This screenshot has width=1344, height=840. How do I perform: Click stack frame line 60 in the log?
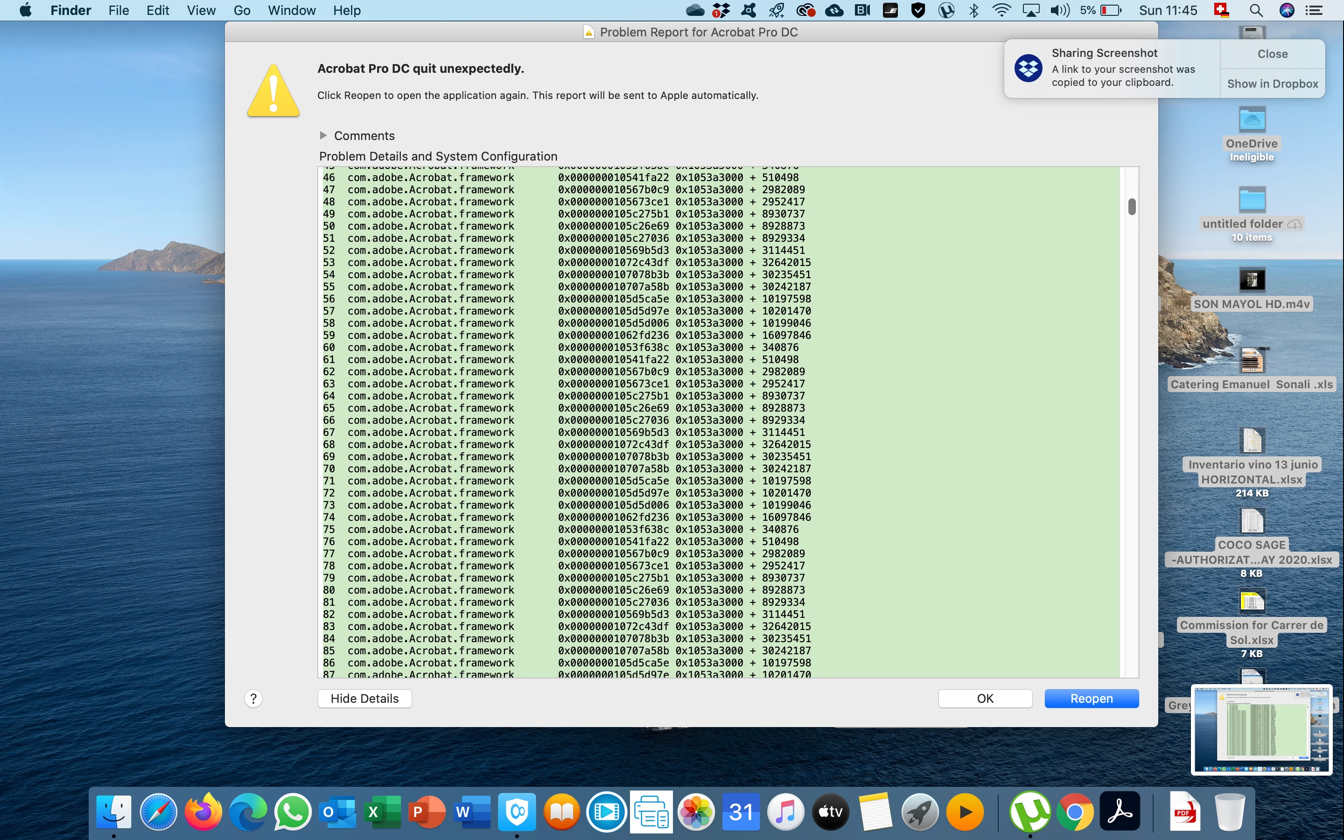(x=561, y=347)
